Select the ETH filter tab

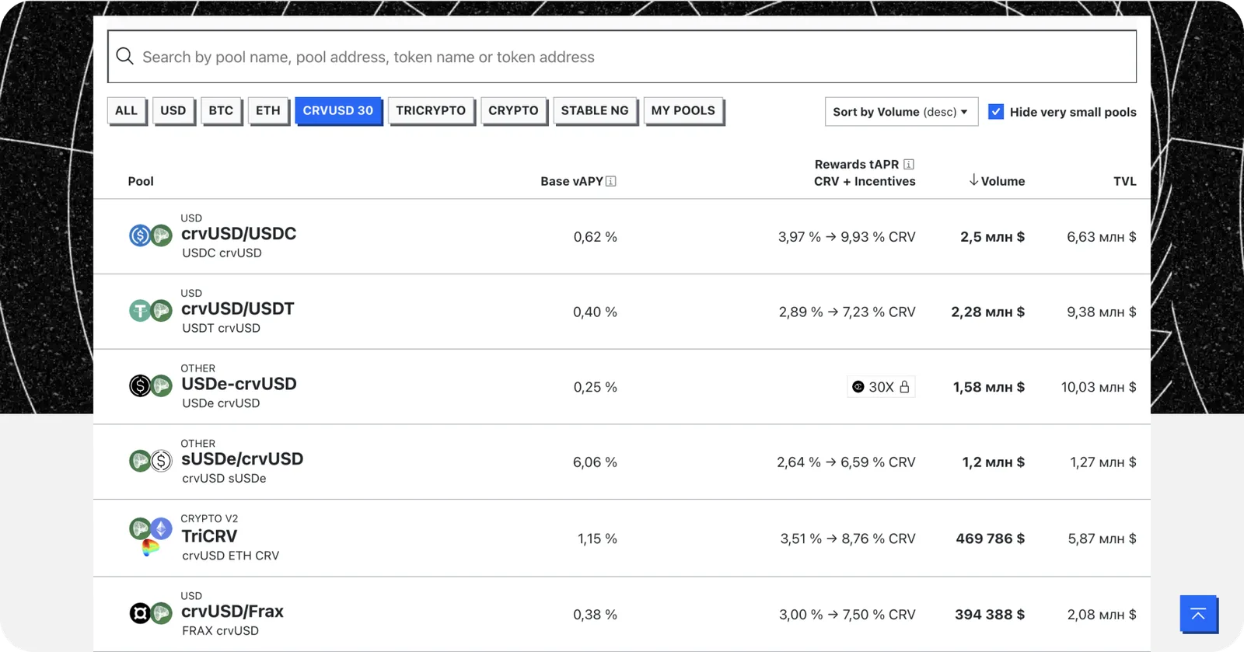coord(268,110)
